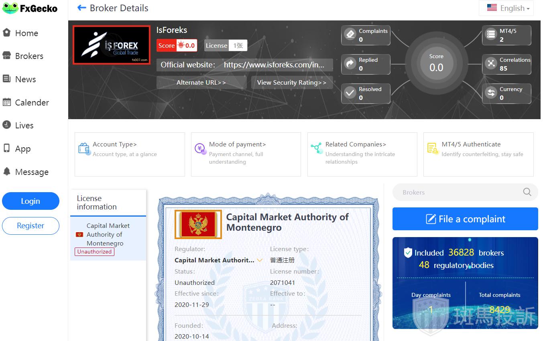Click the Login button
Viewport: 543px width, 341px height.
(31, 201)
